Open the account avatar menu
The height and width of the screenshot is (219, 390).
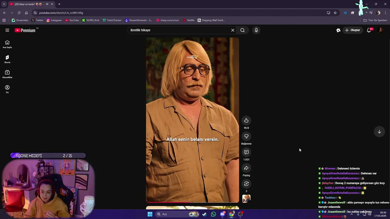pyautogui.click(x=380, y=30)
